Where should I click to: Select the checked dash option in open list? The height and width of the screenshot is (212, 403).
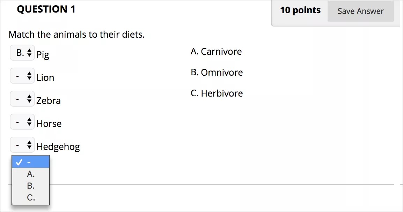pyautogui.click(x=30, y=162)
